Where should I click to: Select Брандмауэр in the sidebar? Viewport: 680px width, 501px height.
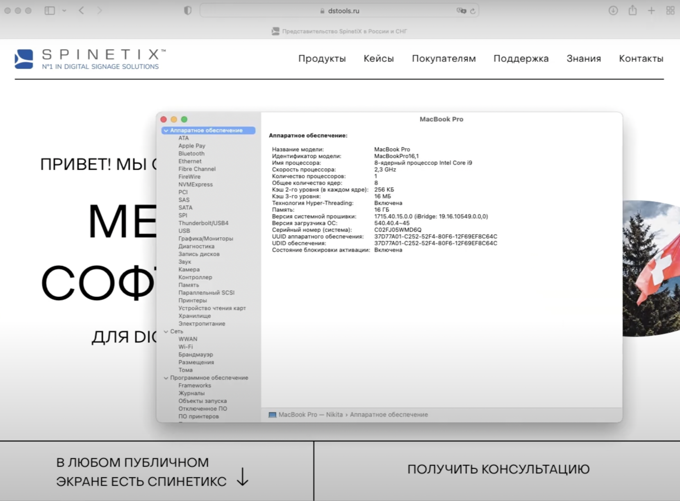196,354
